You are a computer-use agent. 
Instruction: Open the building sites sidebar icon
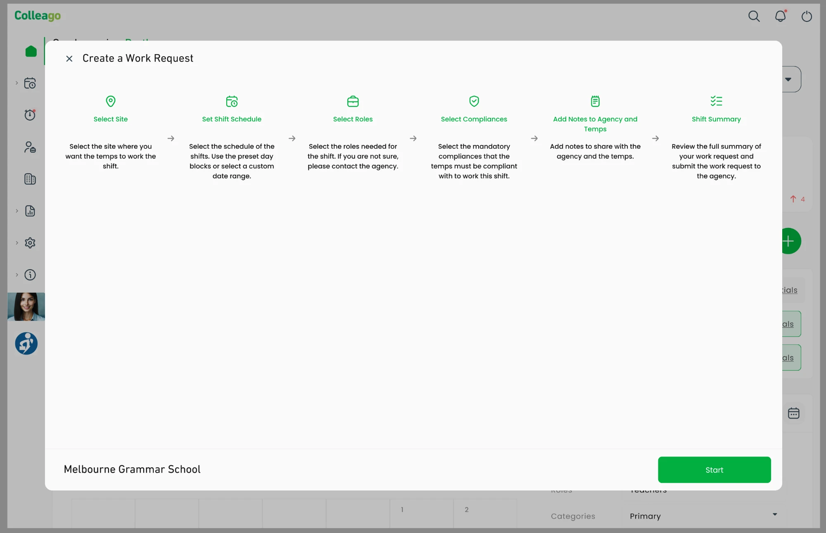click(x=30, y=179)
